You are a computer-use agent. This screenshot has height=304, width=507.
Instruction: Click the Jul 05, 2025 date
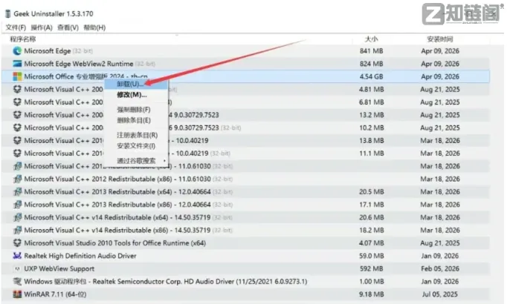(x=440, y=294)
